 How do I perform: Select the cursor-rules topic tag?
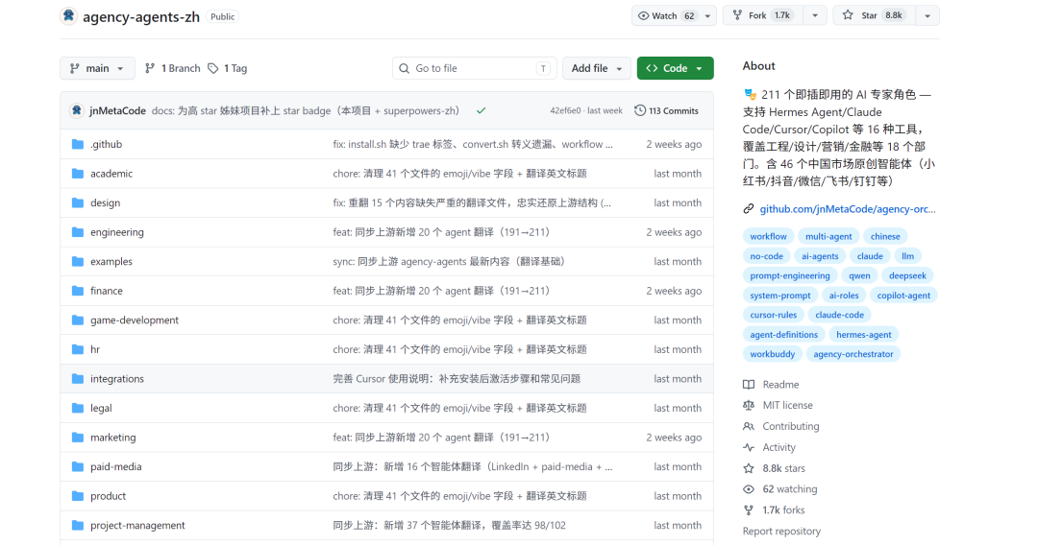[773, 315]
